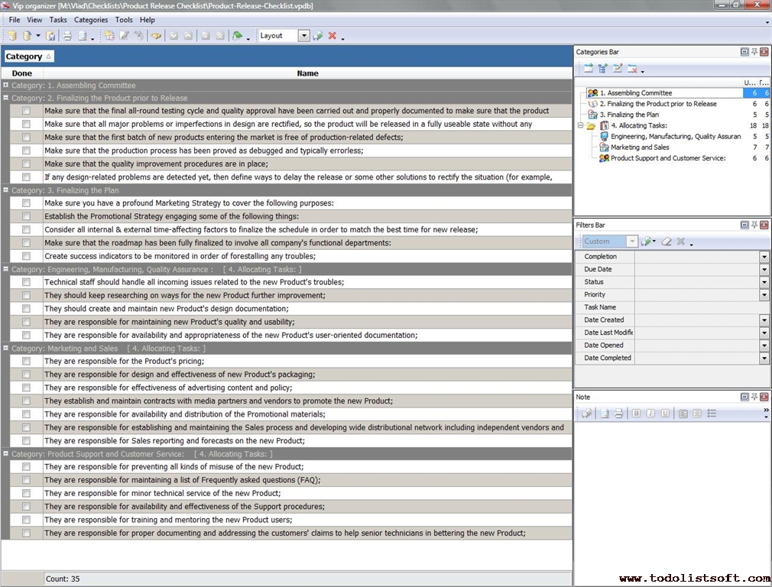The width and height of the screenshot is (772, 587).
Task: Open the Tools menu
Action: [x=123, y=20]
